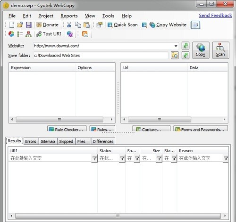Toggle the panel layout icon after Copy Website

[195, 25]
